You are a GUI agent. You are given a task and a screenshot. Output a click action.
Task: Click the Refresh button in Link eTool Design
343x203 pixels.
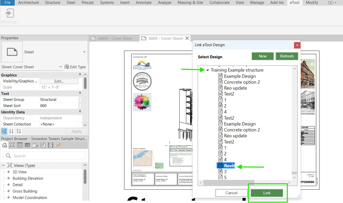click(287, 56)
